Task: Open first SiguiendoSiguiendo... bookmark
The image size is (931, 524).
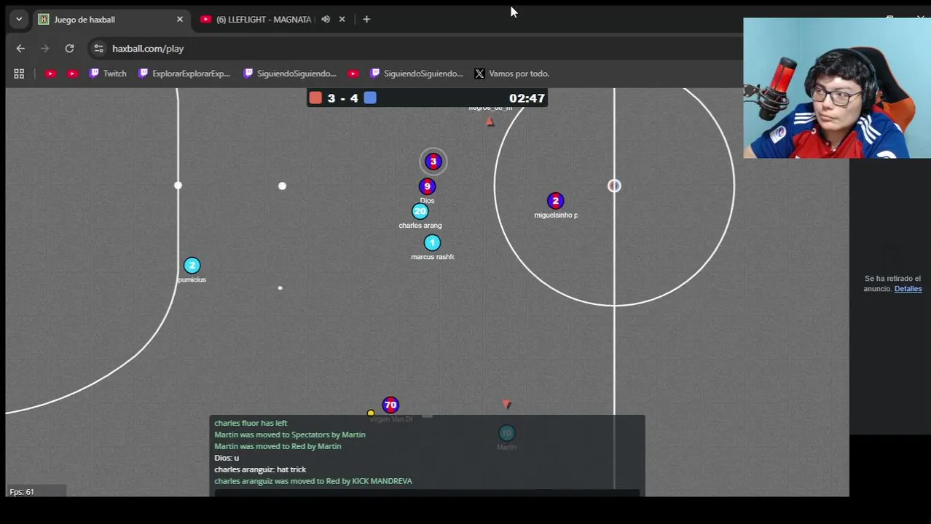Action: (290, 74)
